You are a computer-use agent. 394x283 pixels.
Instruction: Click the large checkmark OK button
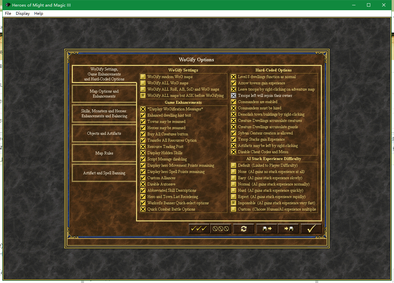311,228
